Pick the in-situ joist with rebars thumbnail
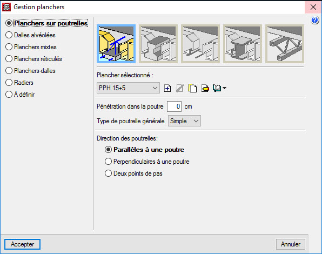 click(200, 44)
